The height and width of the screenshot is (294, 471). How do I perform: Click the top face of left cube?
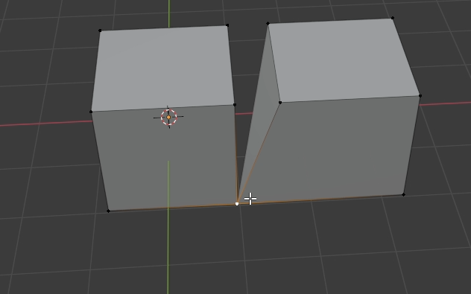pos(164,68)
